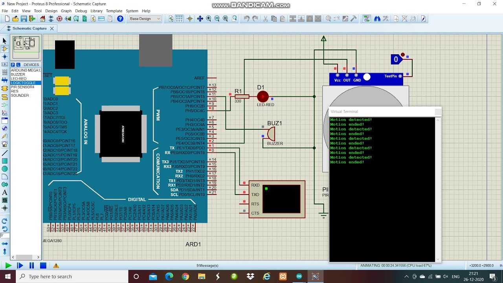Open Arduino IDE from the taskbar

299,276
